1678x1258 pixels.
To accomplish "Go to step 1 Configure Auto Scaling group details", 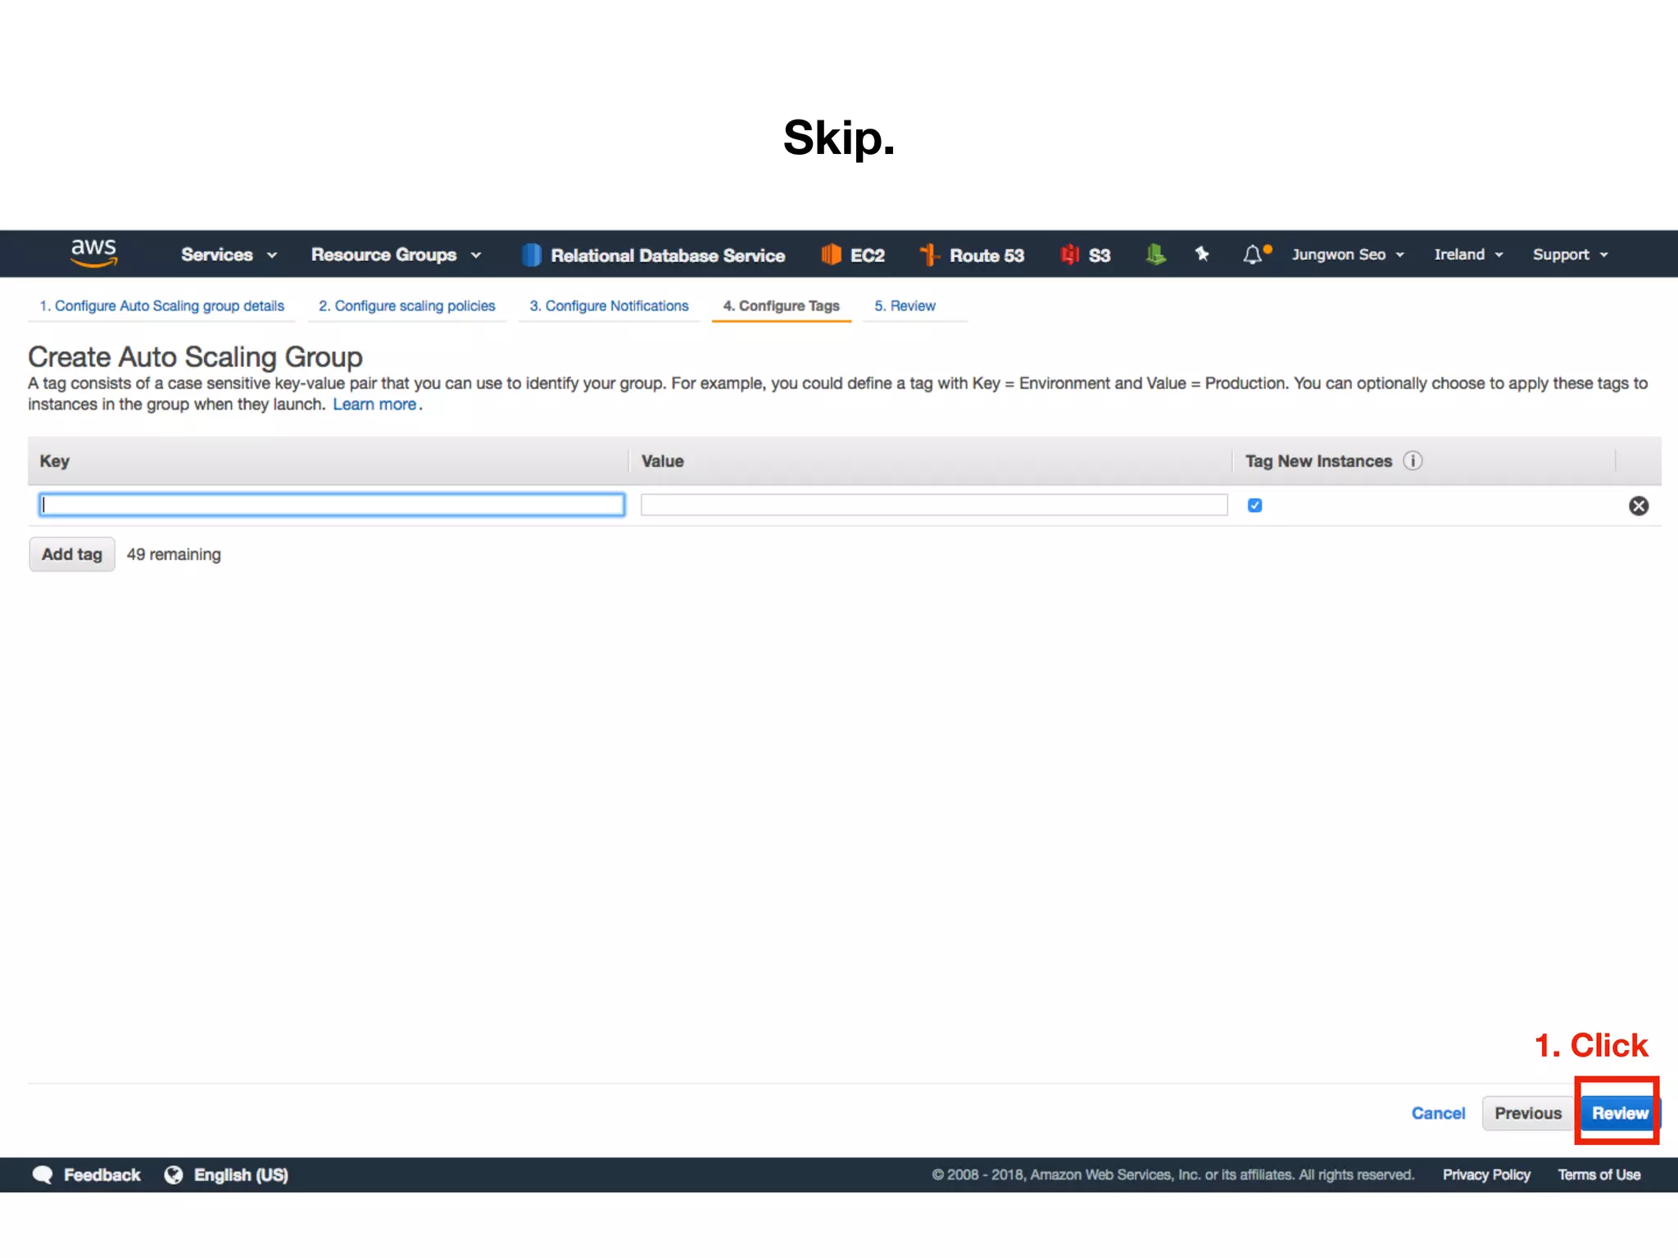I will [162, 305].
